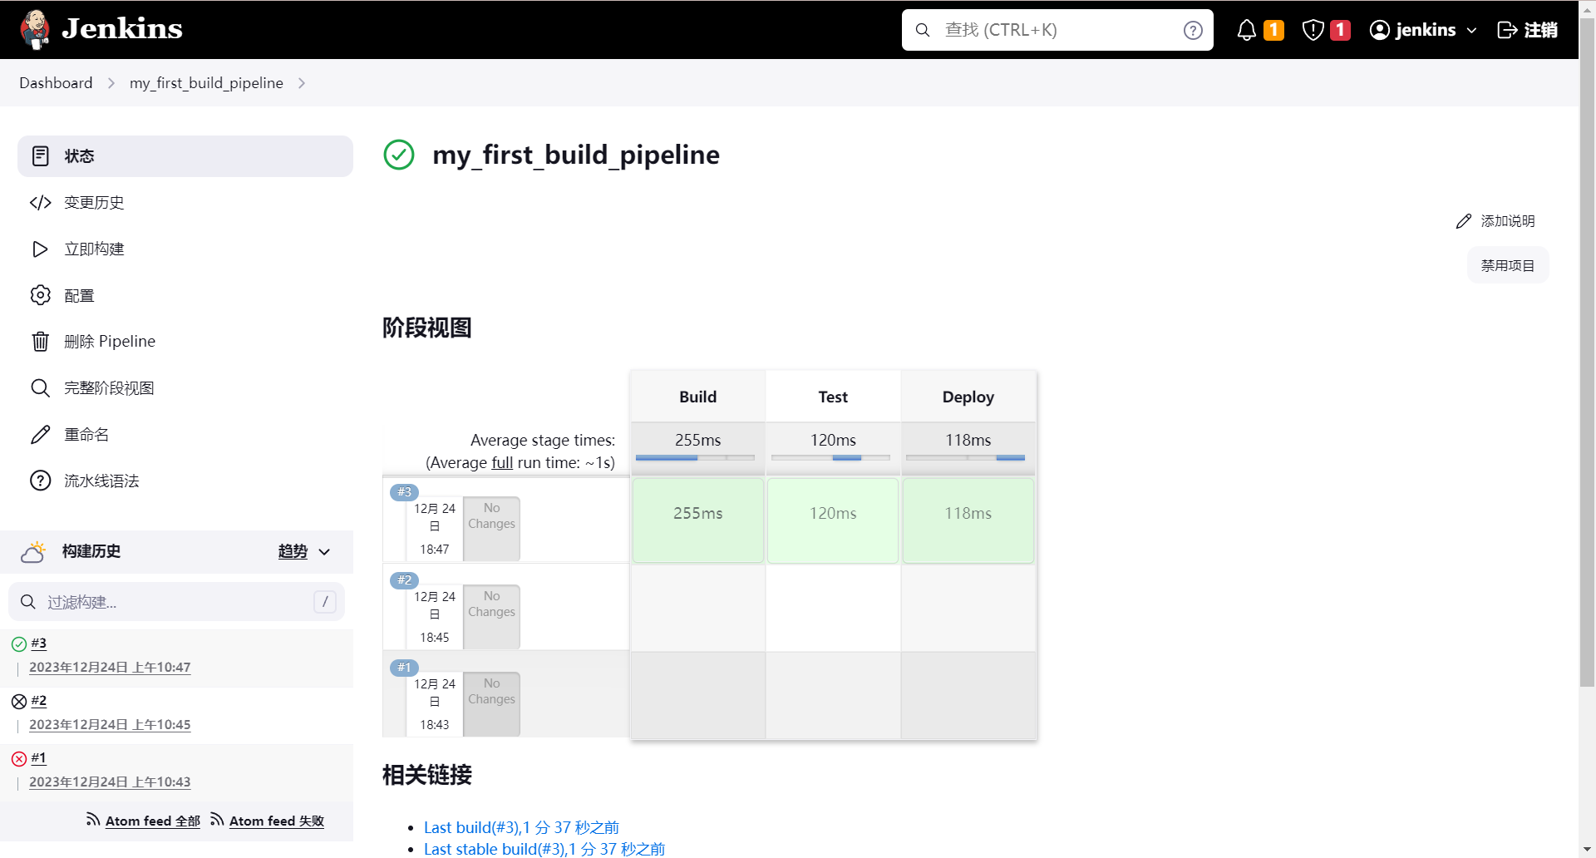
Task: Click the aborted status icon of build #2
Action: pos(19,702)
